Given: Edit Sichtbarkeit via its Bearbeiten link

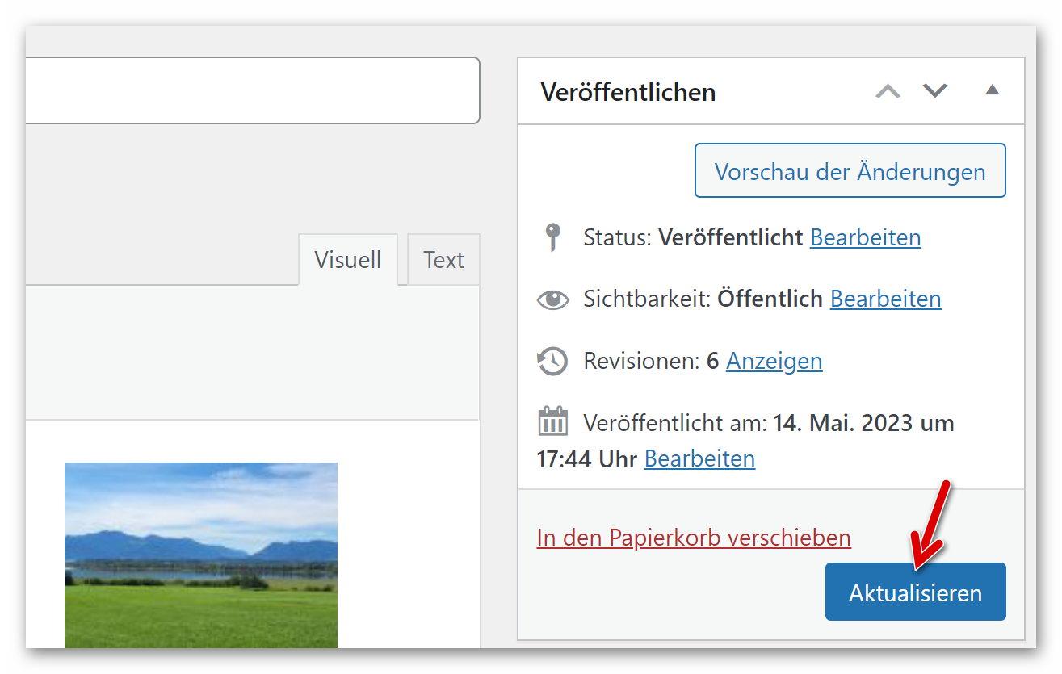Looking at the screenshot, I should (885, 299).
